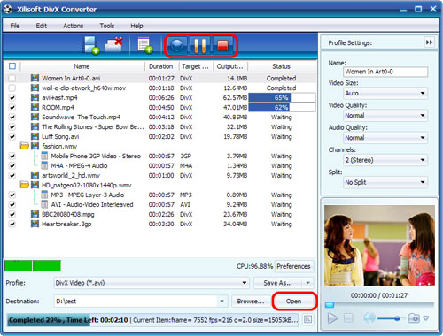This screenshot has width=443, height=336.
Task: Click the film icon of Women In Art0-0.avi
Action: pyautogui.click(x=35, y=78)
